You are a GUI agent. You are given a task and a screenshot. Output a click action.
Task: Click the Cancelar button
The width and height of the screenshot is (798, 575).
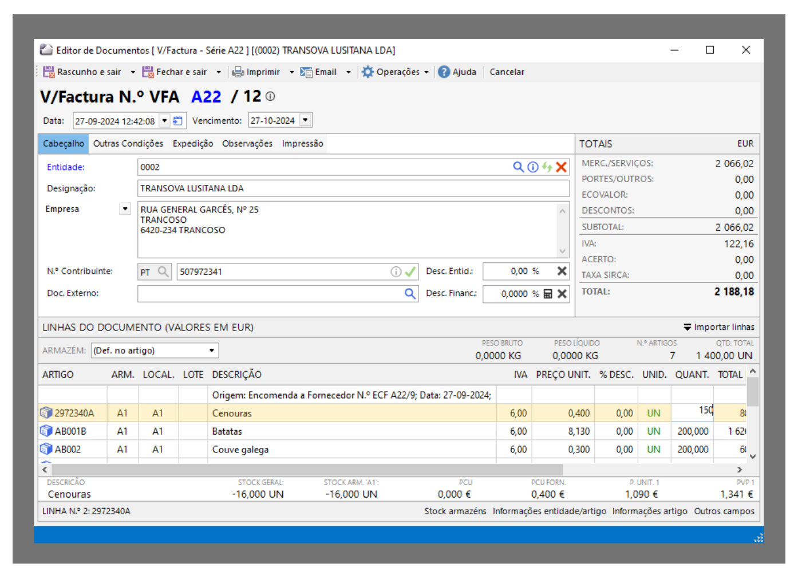(x=507, y=72)
